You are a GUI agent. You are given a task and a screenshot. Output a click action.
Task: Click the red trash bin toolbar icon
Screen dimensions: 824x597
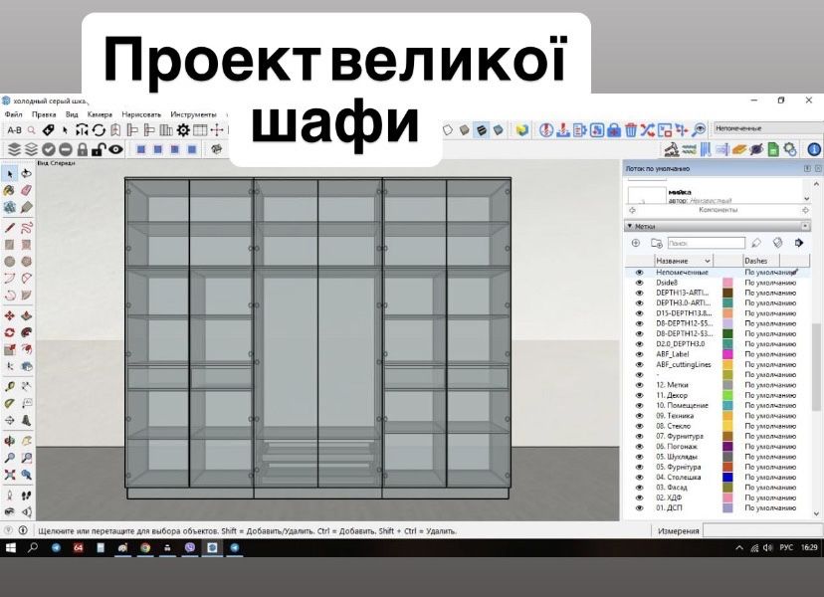pyautogui.click(x=631, y=129)
